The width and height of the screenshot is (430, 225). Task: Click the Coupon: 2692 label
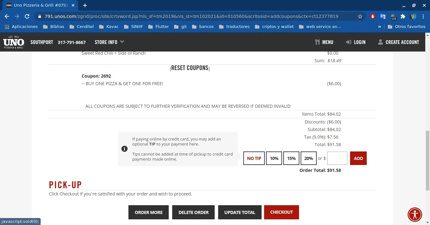pos(96,76)
